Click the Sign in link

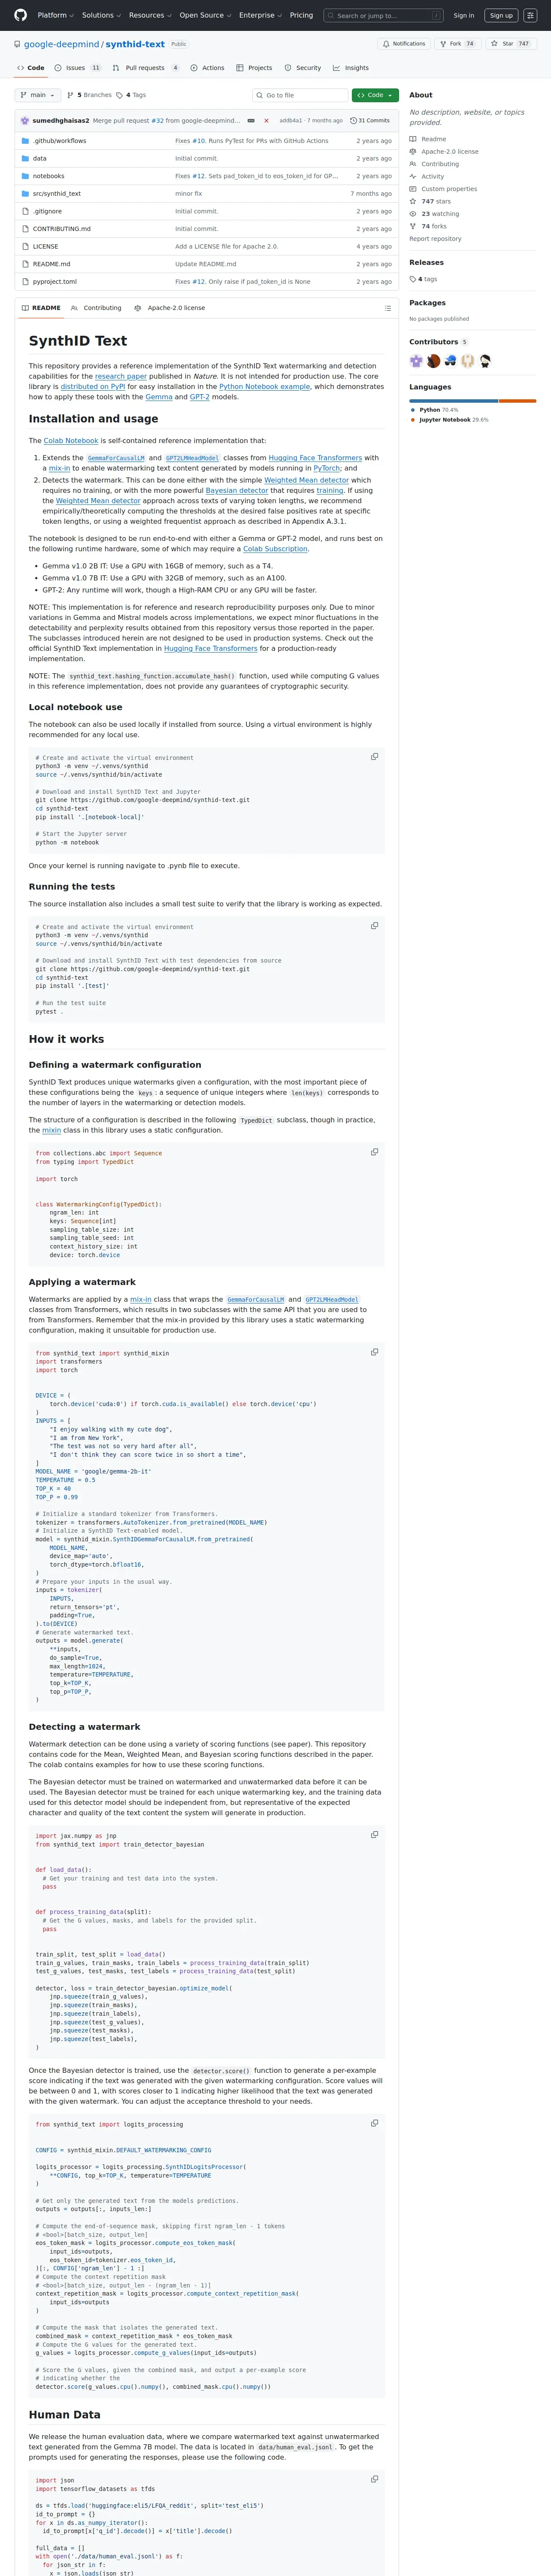[x=464, y=15]
